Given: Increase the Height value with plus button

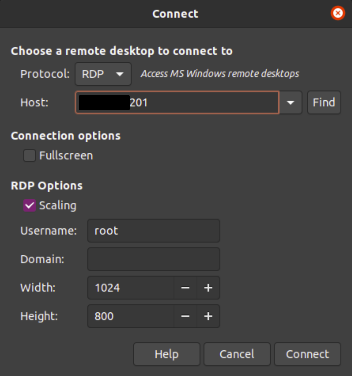Looking at the screenshot, I should click(208, 316).
